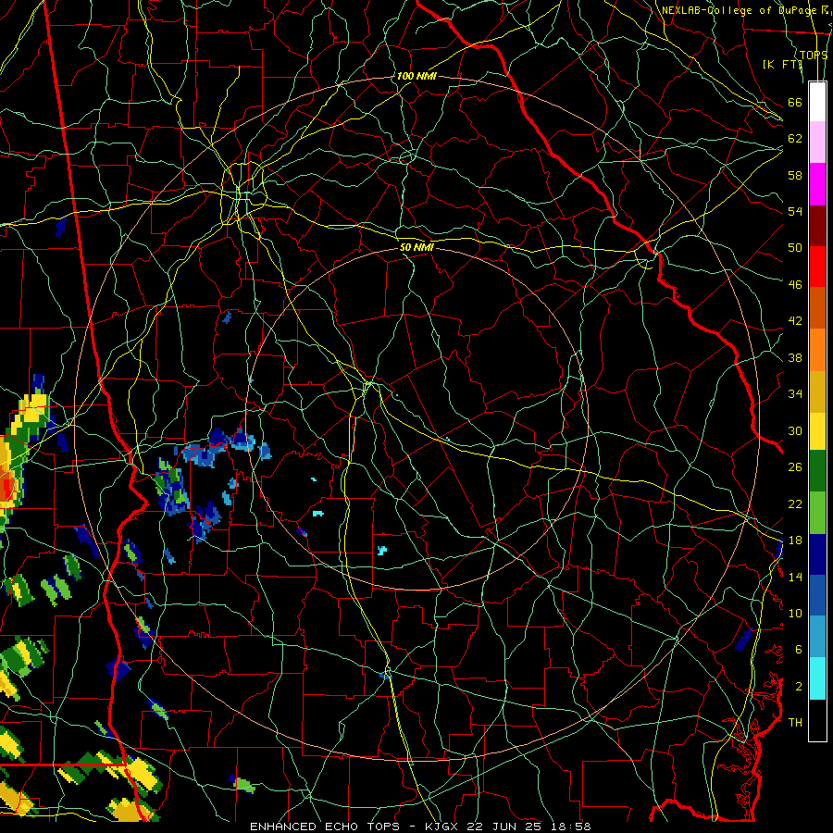The height and width of the screenshot is (833, 833).
Task: Pick the light blue legend swatch
Action: 817,636
